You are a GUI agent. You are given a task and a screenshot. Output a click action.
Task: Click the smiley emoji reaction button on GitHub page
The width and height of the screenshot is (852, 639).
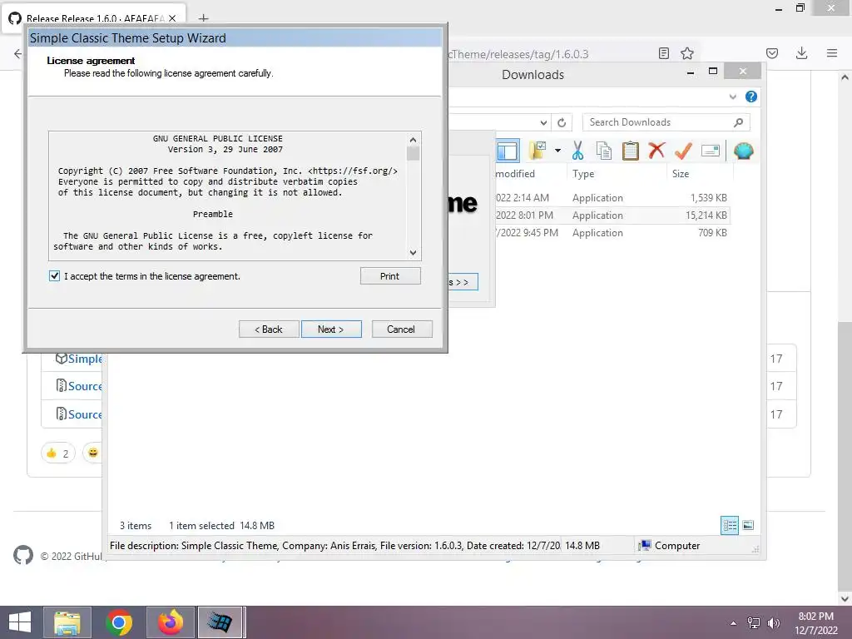coord(93,453)
